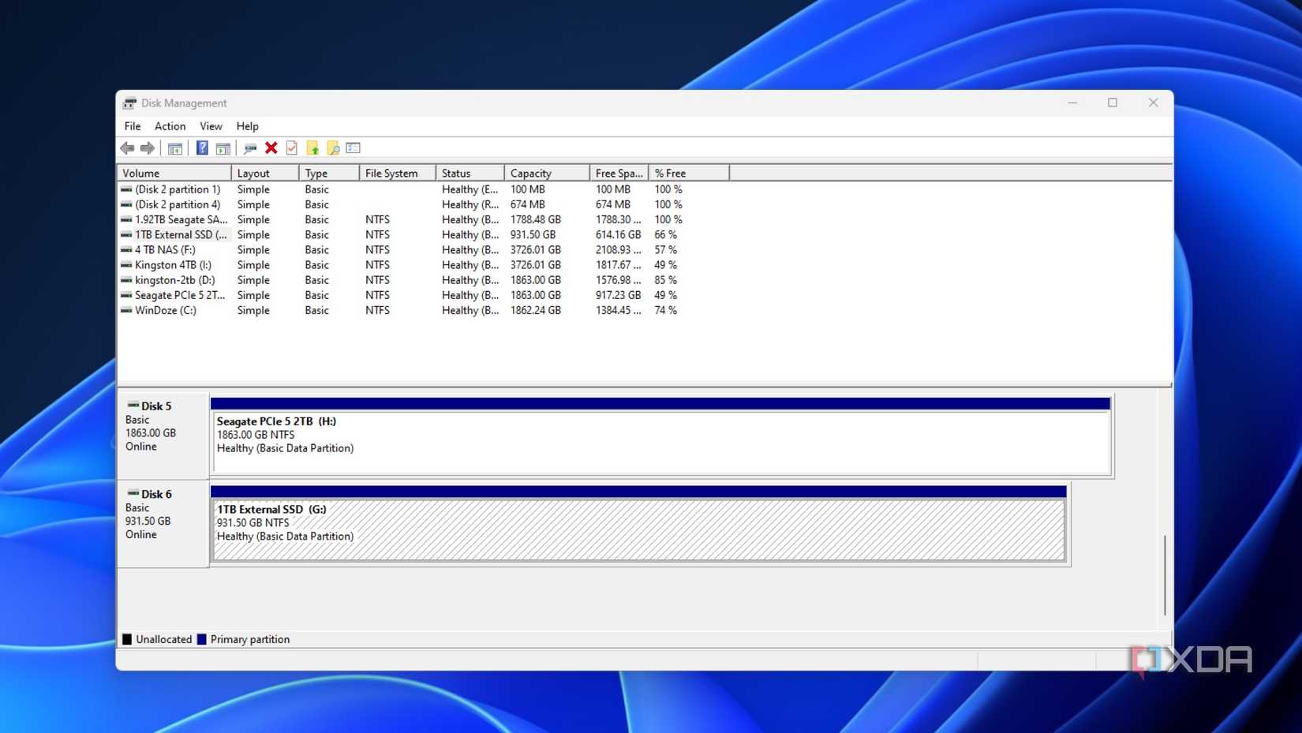
Task: Open the View menu
Action: click(211, 126)
